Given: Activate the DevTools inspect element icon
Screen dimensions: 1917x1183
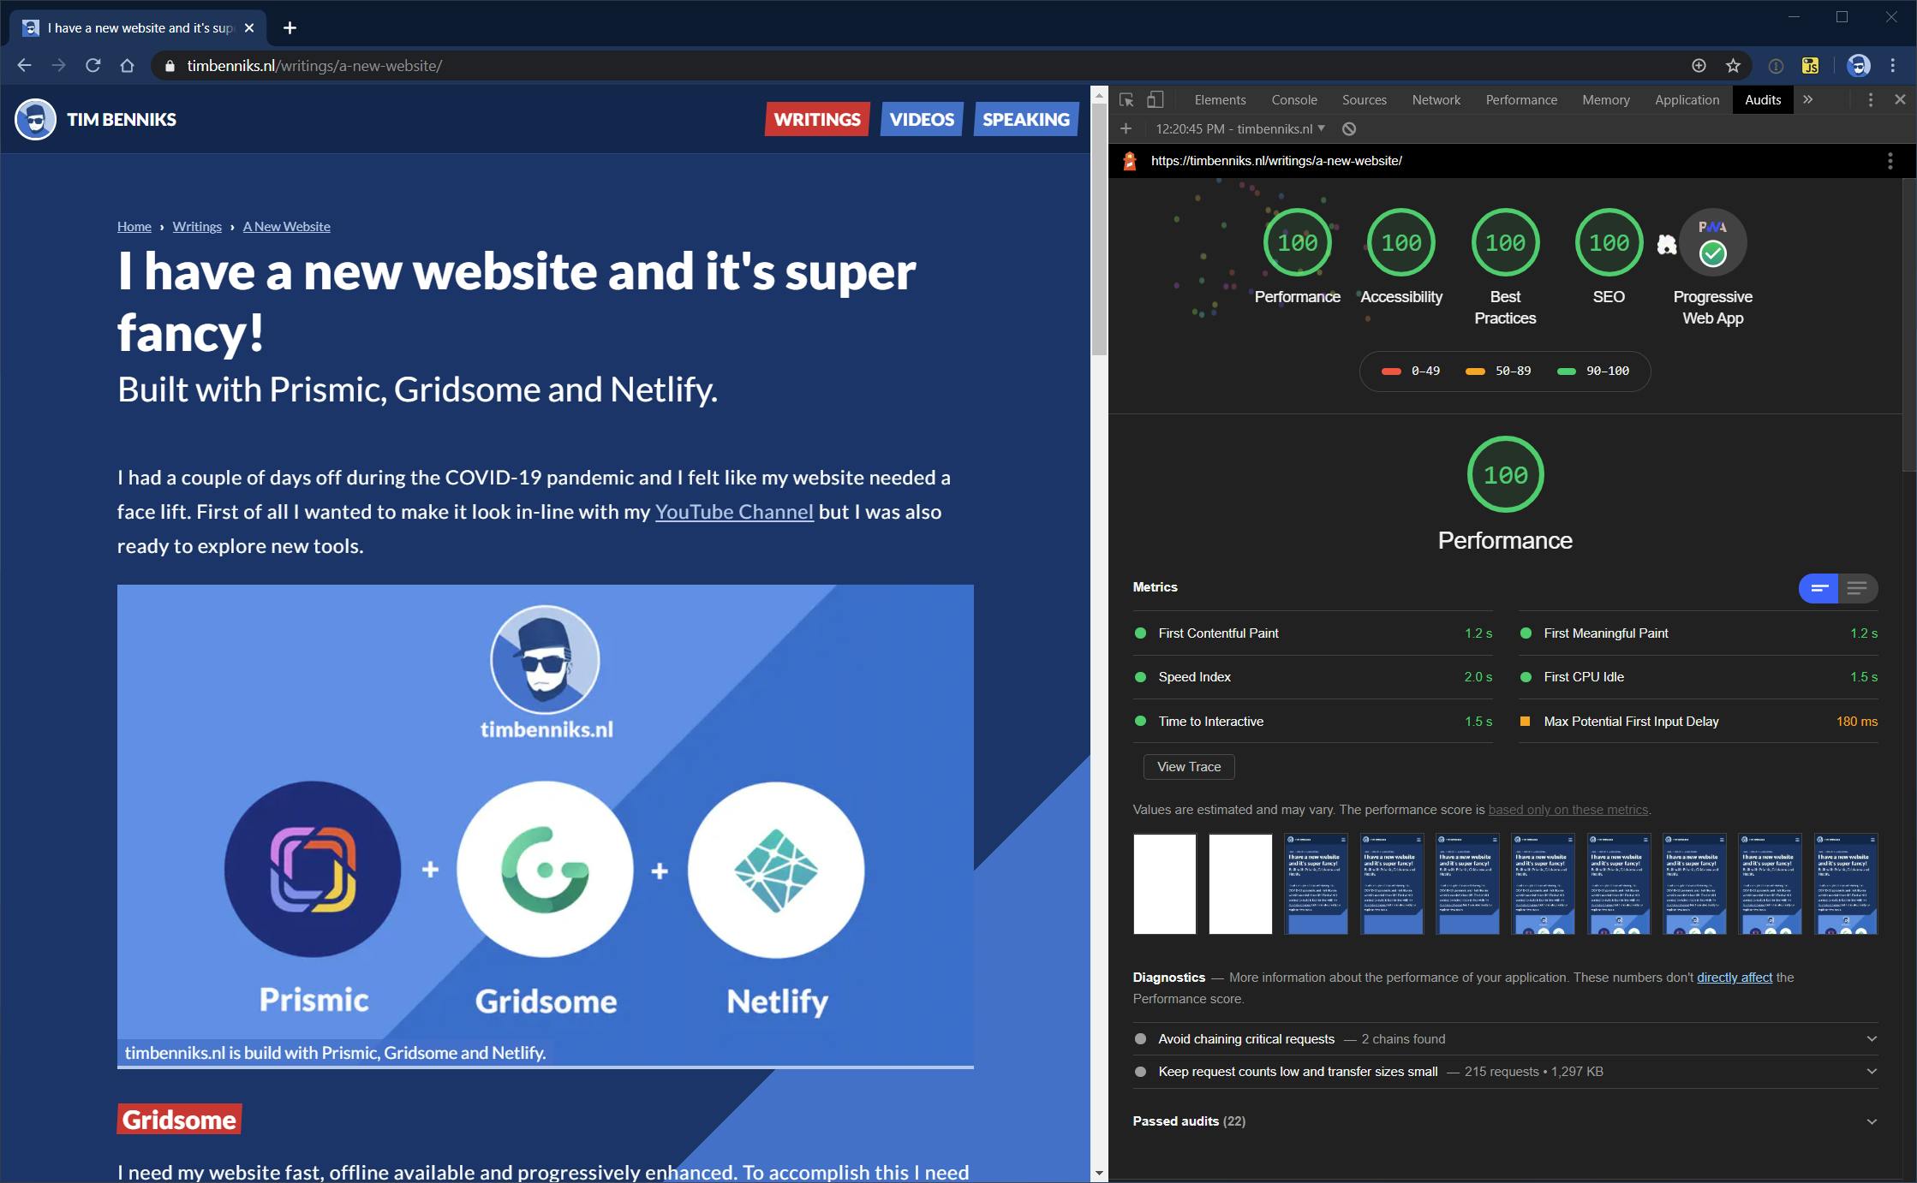Looking at the screenshot, I should [x=1126, y=99].
